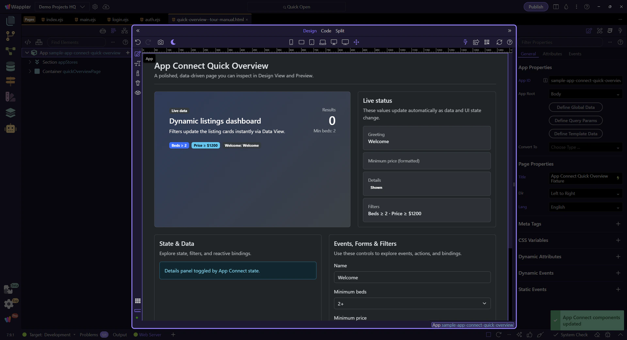This screenshot has height=340, width=627.
Task: Open the Git source control panel
Action: click(x=10, y=36)
